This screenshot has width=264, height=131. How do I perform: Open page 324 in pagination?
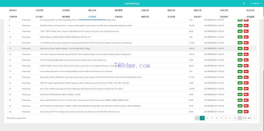(x=244, y=118)
